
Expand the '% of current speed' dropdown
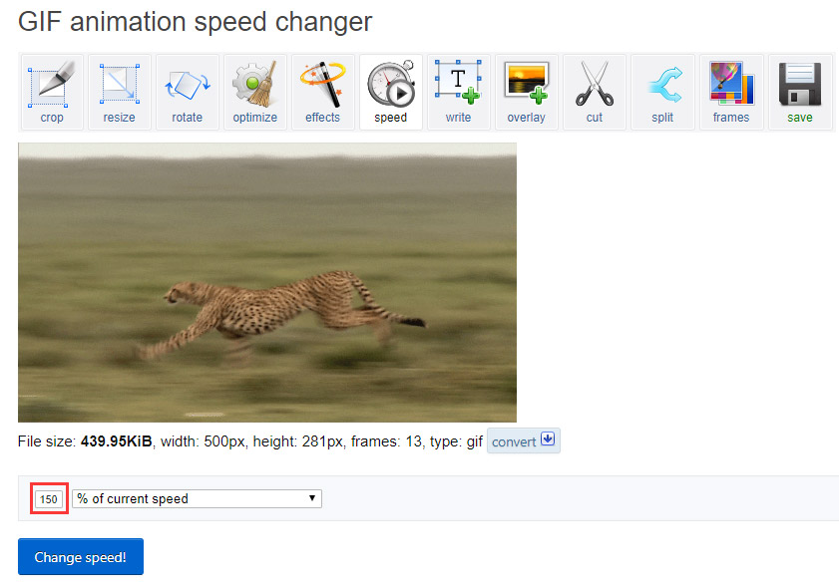[197, 498]
